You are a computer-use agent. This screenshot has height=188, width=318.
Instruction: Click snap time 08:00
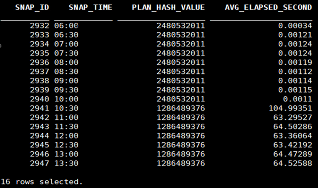pos(66,62)
